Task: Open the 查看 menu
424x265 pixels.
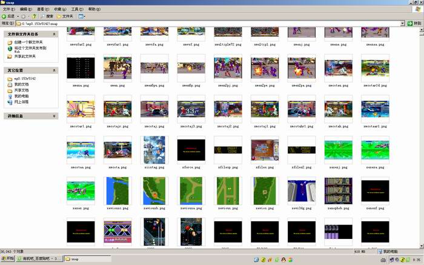Action: pos(43,9)
